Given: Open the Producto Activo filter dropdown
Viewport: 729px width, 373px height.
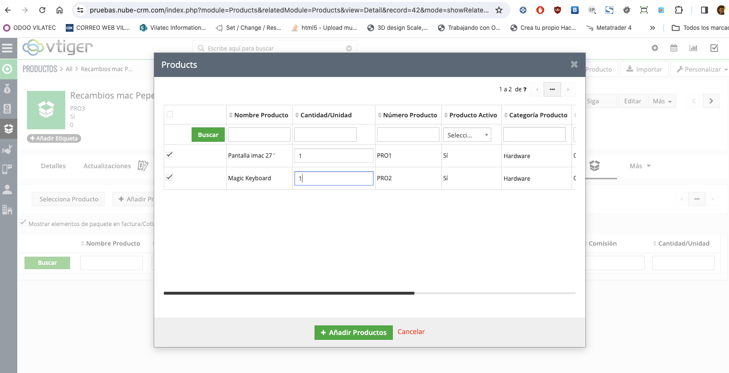Looking at the screenshot, I should (x=467, y=135).
